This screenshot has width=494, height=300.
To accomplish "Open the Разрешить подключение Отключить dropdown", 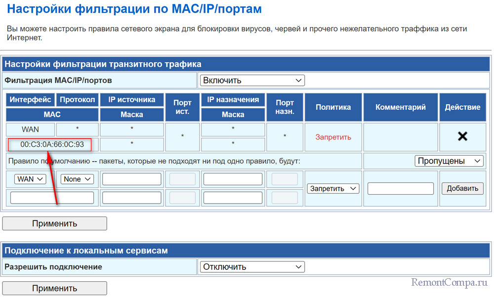I will (x=252, y=267).
